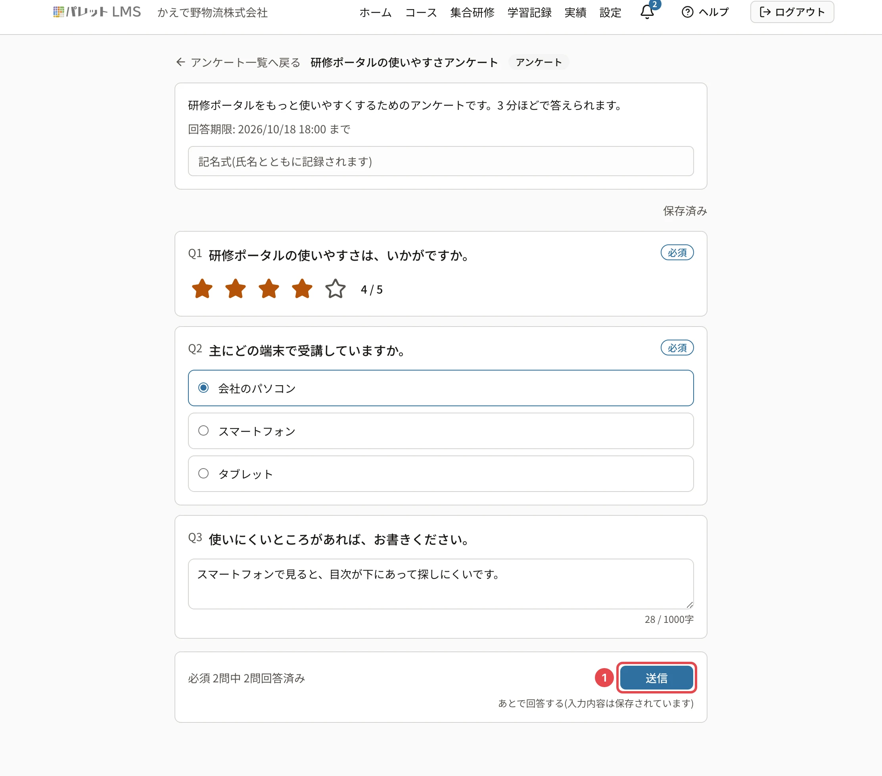Go back via アンケート一覧へ戻る link

point(238,63)
